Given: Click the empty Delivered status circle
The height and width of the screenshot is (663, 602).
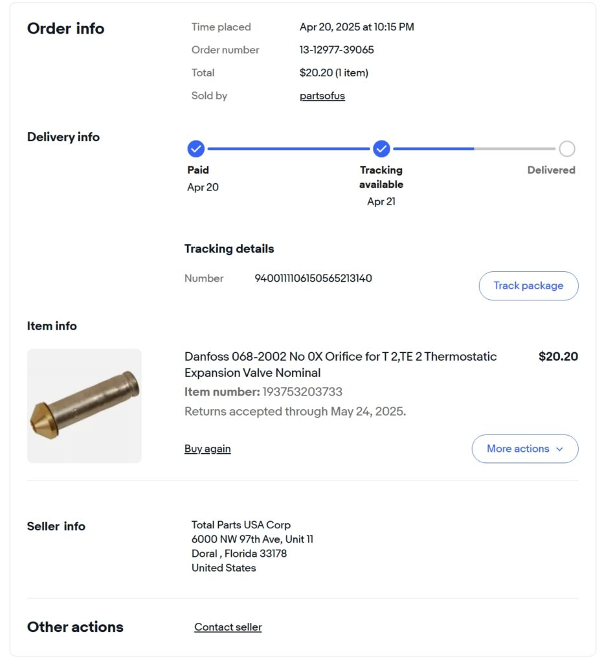Looking at the screenshot, I should (567, 149).
